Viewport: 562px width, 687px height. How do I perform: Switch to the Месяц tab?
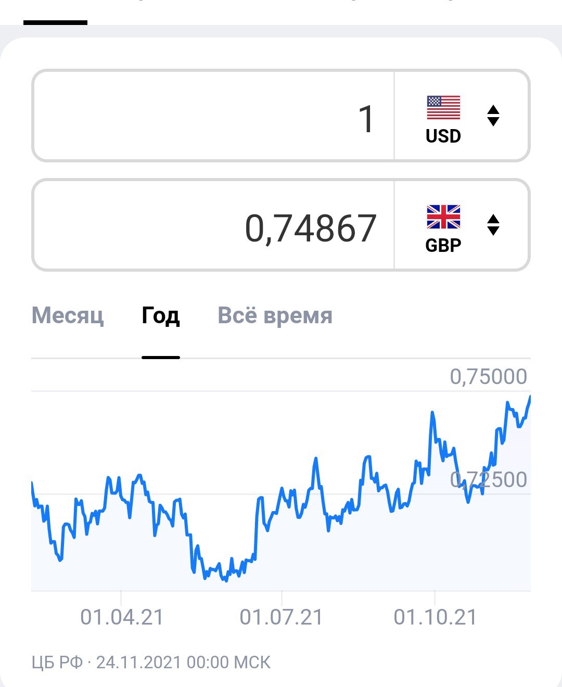(68, 315)
